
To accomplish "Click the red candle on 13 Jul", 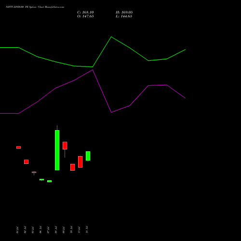I will (x=80, y=162).
